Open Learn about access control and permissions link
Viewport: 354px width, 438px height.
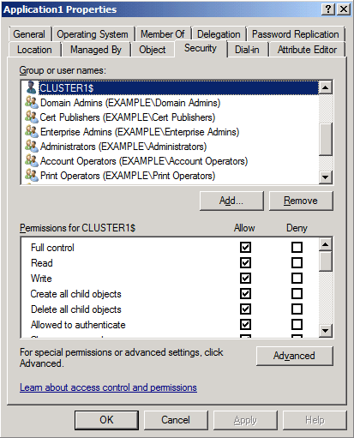108,387
